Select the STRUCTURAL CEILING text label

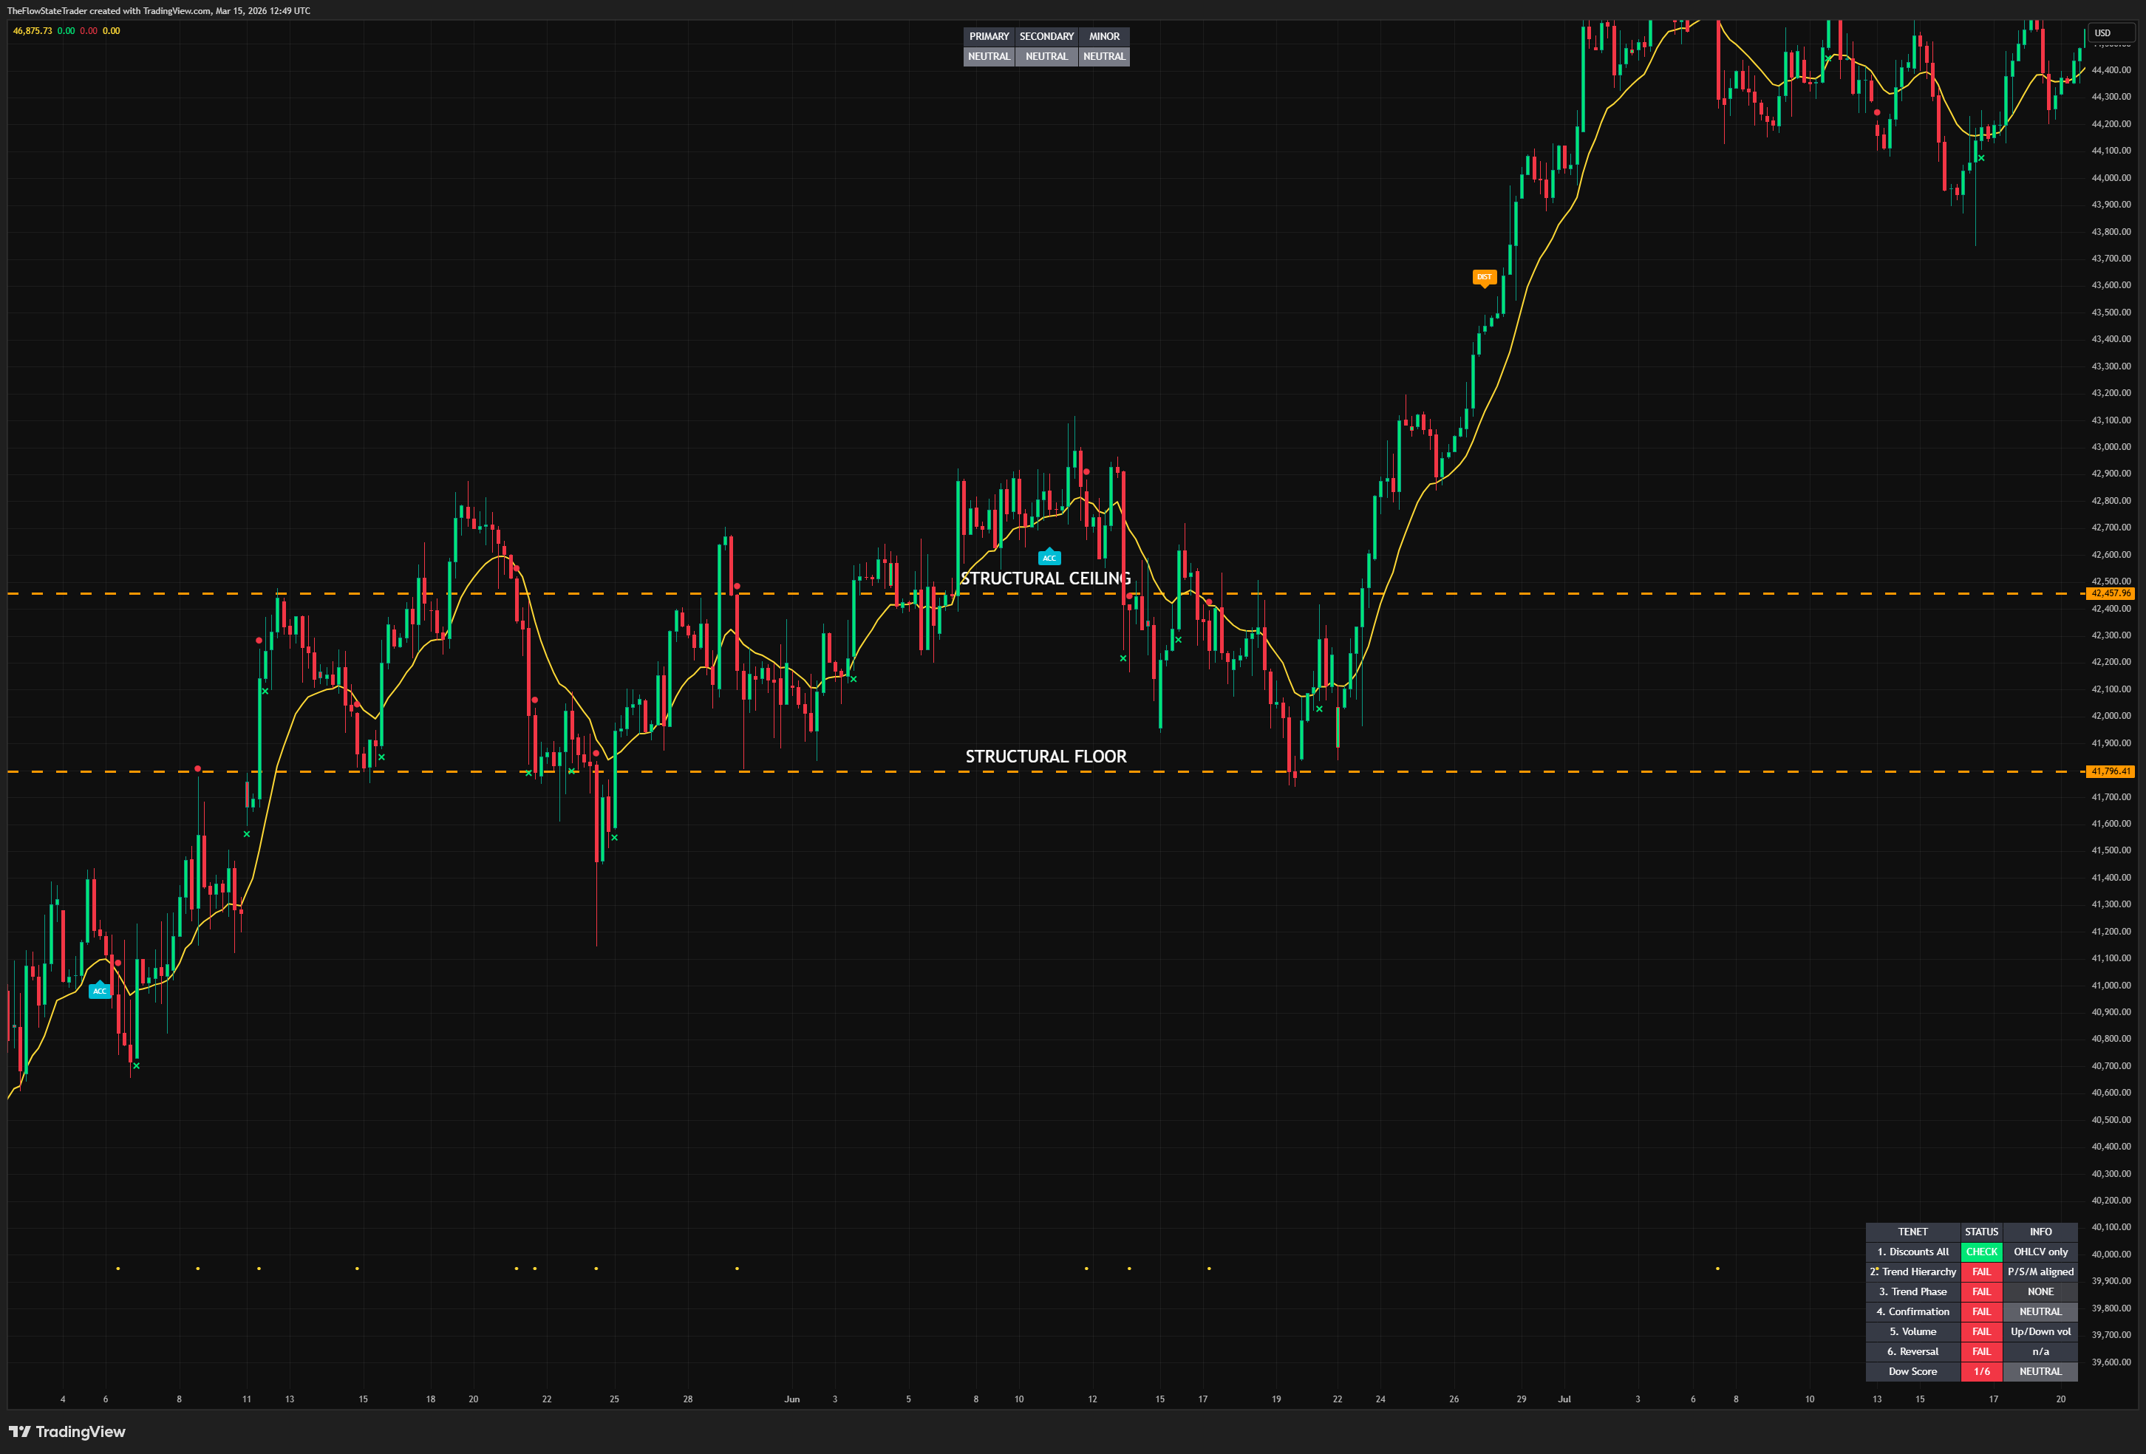click(x=1046, y=578)
